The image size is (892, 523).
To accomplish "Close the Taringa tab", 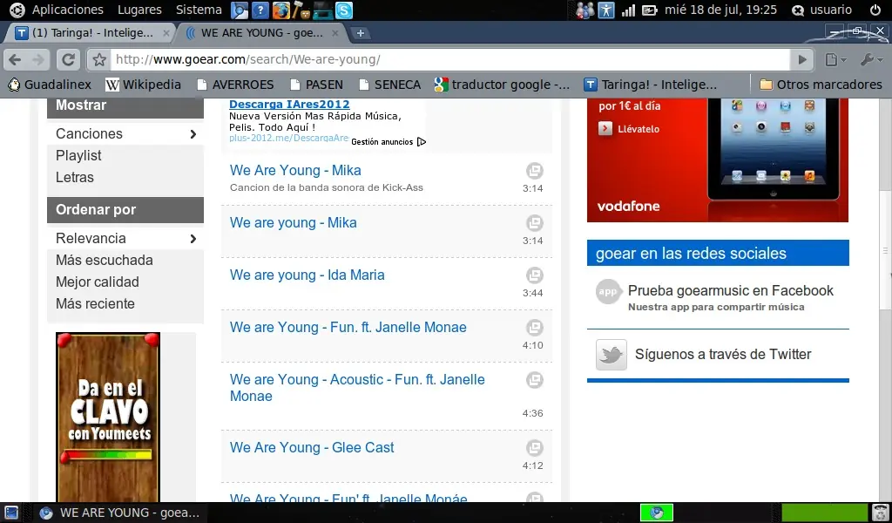I will point(166,33).
